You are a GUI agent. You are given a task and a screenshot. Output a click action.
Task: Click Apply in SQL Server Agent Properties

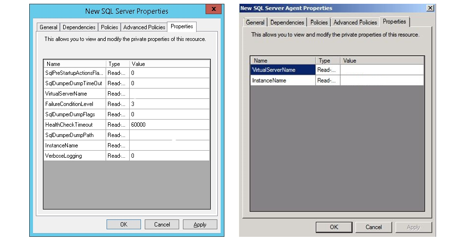(413, 227)
